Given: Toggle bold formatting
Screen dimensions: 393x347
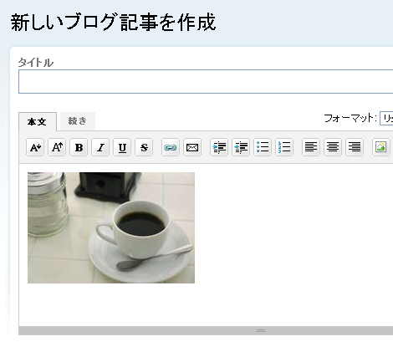Looking at the screenshot, I should coord(79,147).
